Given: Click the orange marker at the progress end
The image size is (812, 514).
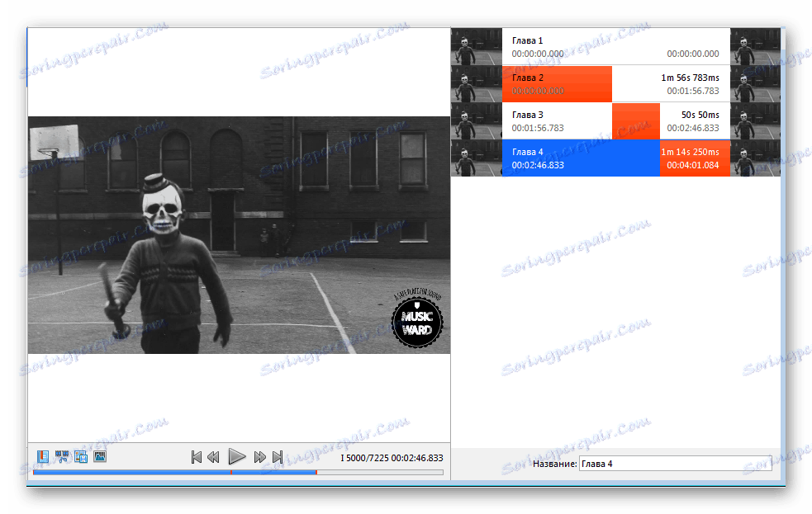Looking at the screenshot, I should tap(316, 472).
